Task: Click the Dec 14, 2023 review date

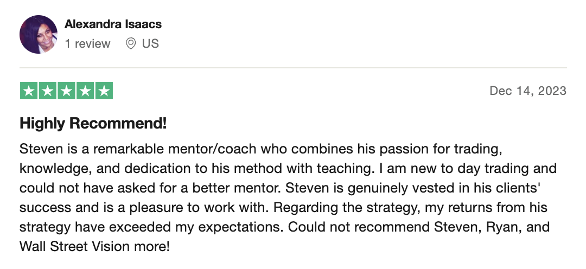Action: pos(528,91)
